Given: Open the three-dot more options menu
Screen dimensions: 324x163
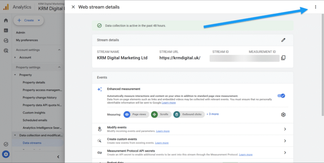Looking at the screenshot, I should pos(315,7).
